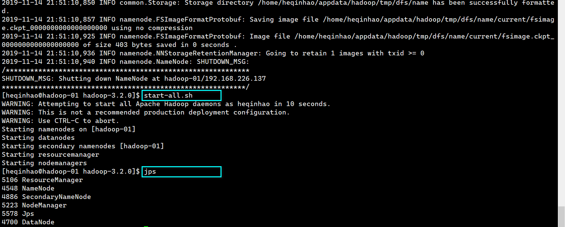
Task: Click the "Starting nodemanagers" line
Action: coord(44,163)
